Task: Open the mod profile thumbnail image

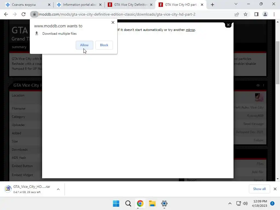Action: pos(259,98)
